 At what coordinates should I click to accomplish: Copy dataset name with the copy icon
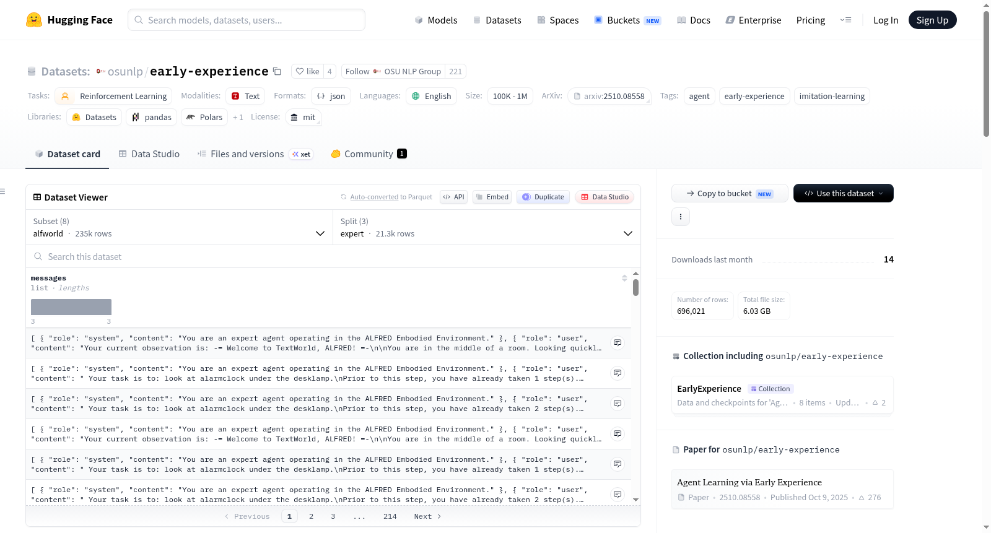(277, 71)
